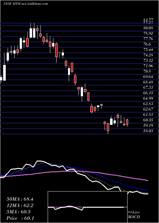Click the 78.92 price axis label
This screenshot has height=223, width=159.
coord(148,33)
